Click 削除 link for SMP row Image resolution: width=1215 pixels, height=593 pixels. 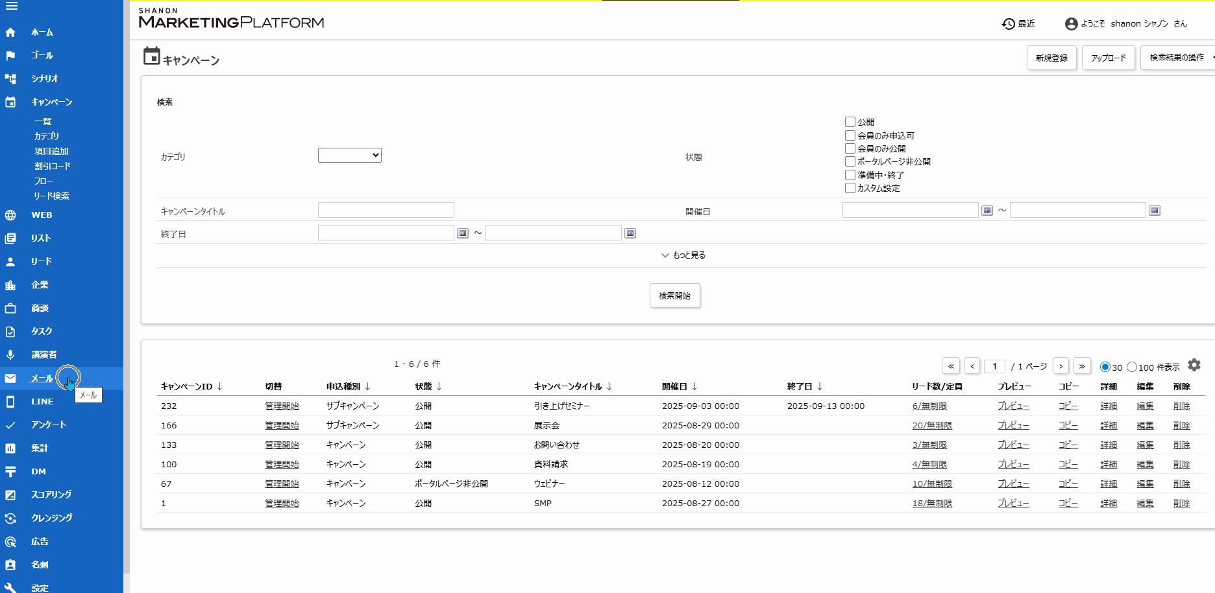pos(1181,504)
